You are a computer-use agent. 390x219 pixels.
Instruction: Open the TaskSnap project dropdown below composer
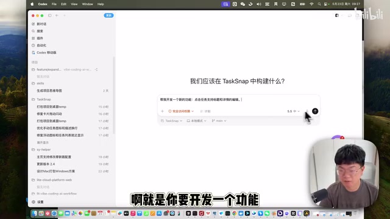[172, 121]
